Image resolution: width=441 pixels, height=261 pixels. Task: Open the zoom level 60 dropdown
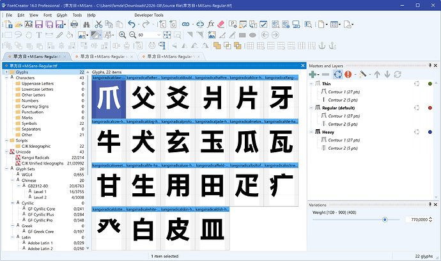pos(159,35)
